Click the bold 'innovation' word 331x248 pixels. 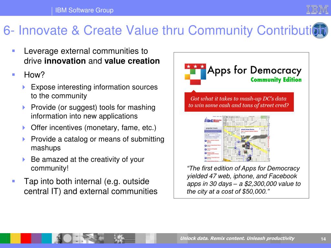65,61
